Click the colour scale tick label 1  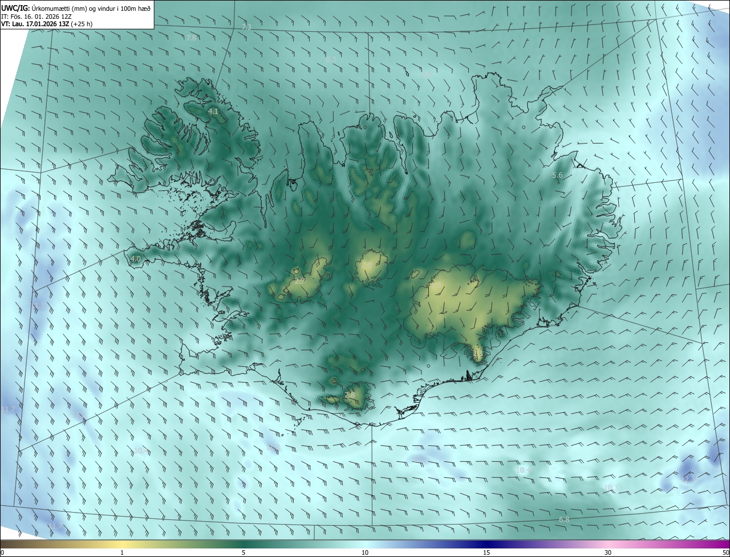tap(122, 552)
